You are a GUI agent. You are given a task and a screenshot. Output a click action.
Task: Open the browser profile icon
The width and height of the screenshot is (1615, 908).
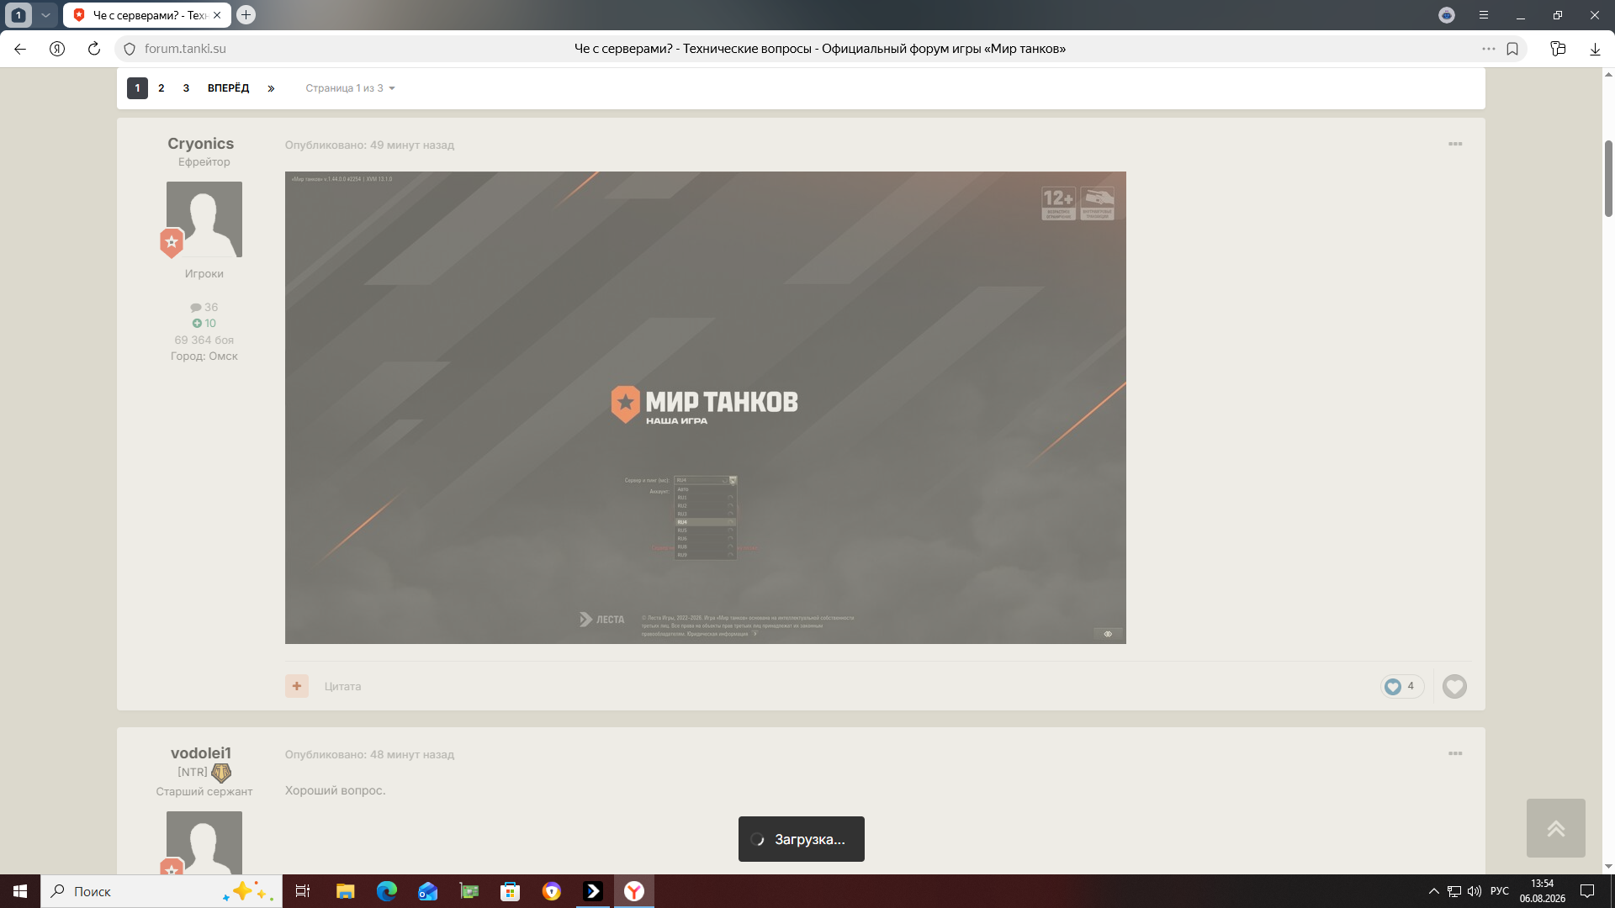[x=1447, y=15]
